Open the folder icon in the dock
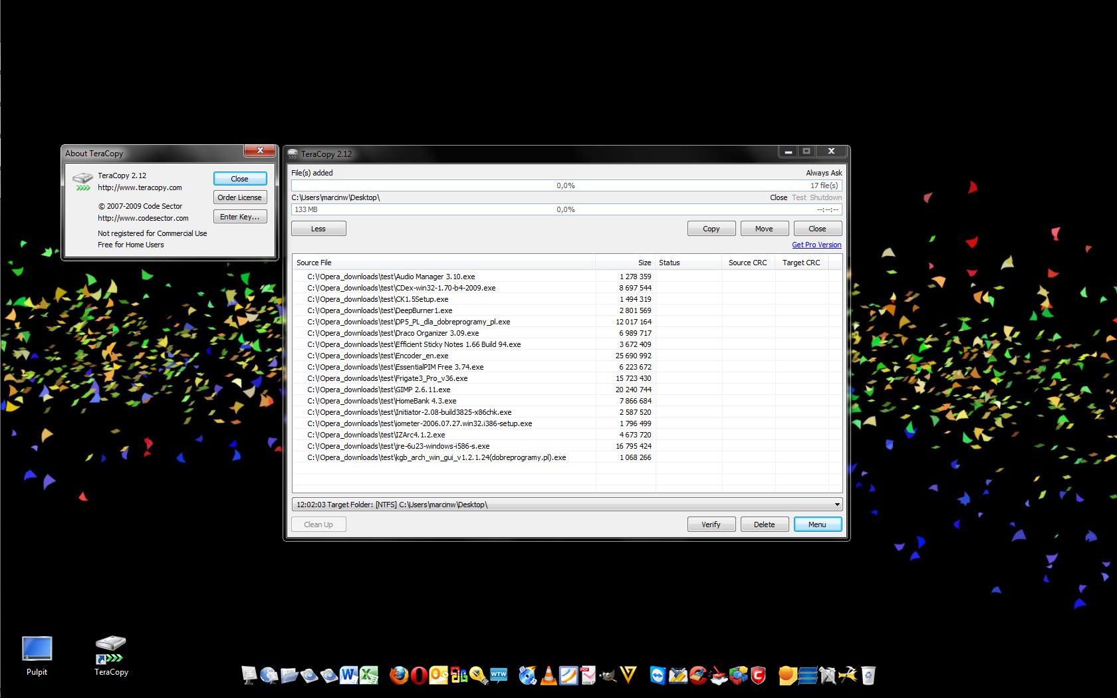 point(289,675)
